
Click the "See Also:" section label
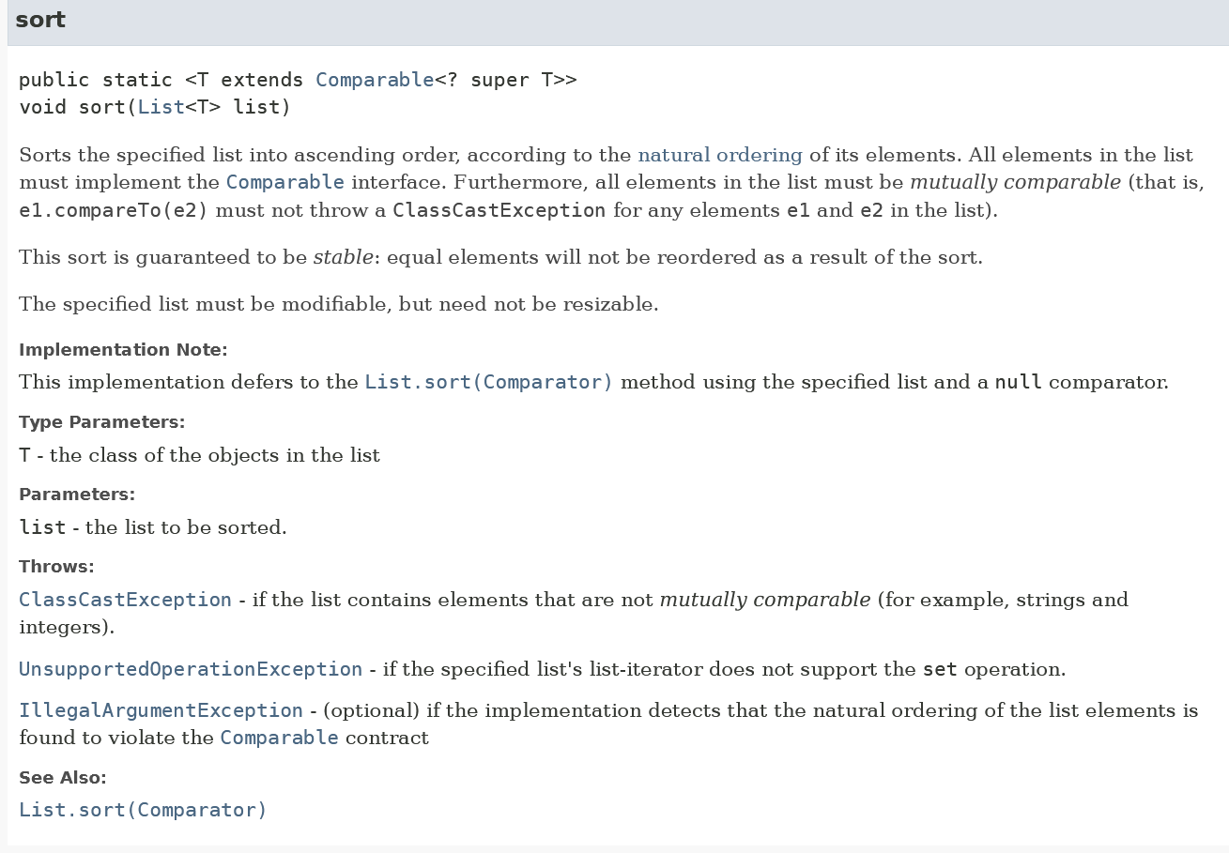62,777
